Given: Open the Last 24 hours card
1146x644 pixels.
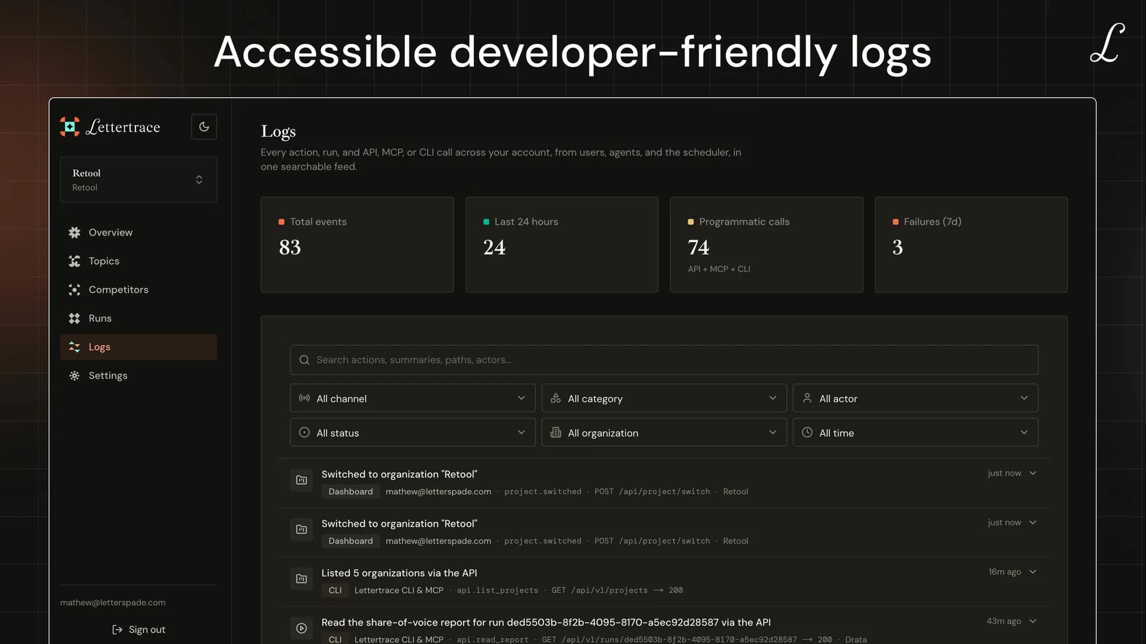Looking at the screenshot, I should [x=562, y=244].
